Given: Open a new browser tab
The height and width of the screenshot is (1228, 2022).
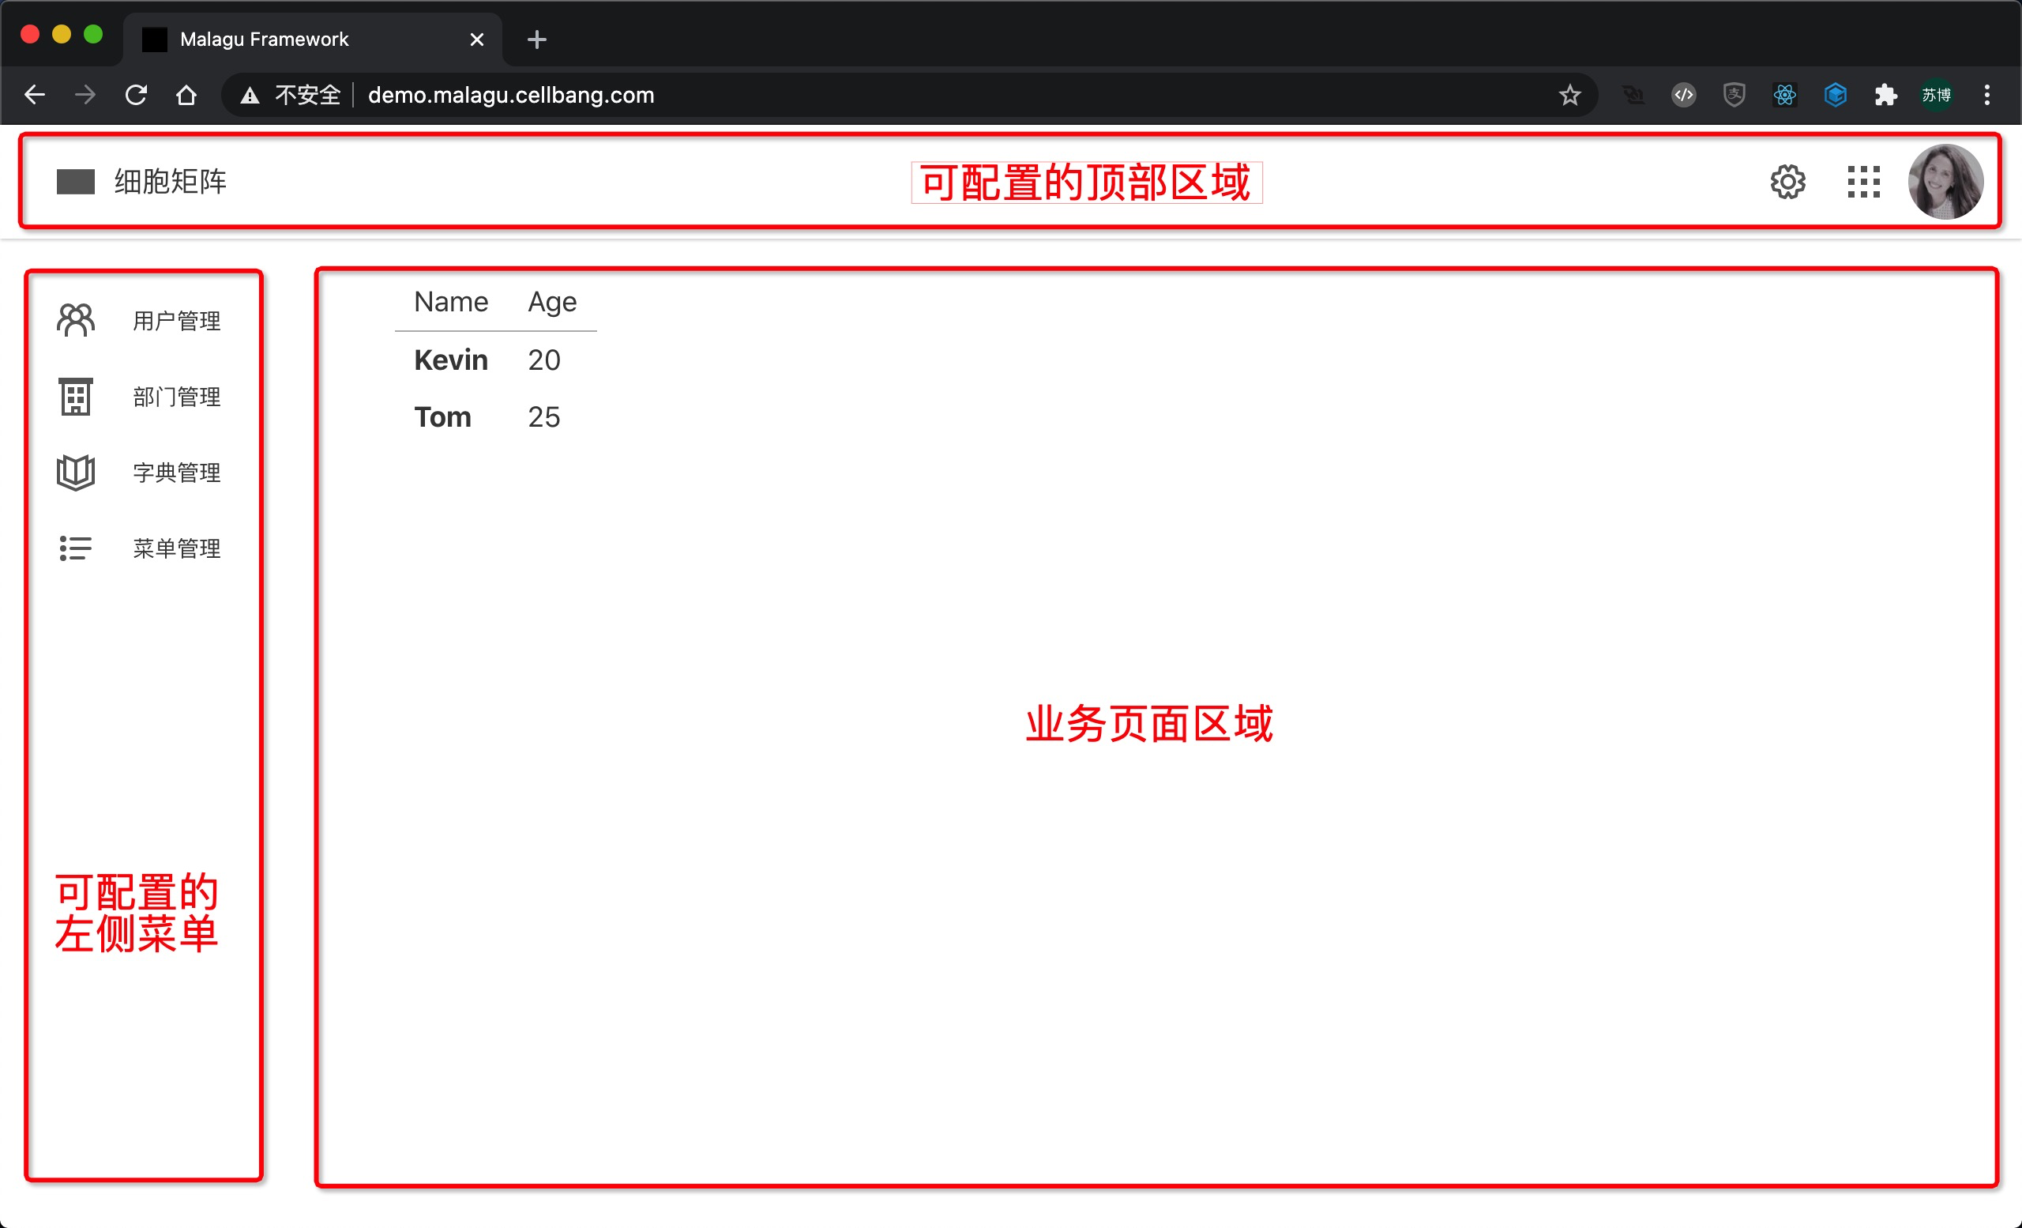Looking at the screenshot, I should click(x=536, y=40).
